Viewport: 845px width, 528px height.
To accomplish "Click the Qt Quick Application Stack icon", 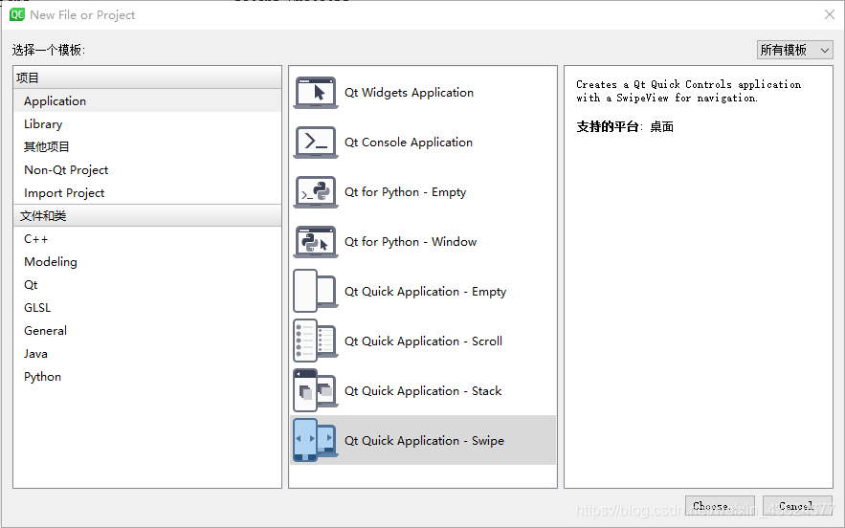I will [316, 390].
